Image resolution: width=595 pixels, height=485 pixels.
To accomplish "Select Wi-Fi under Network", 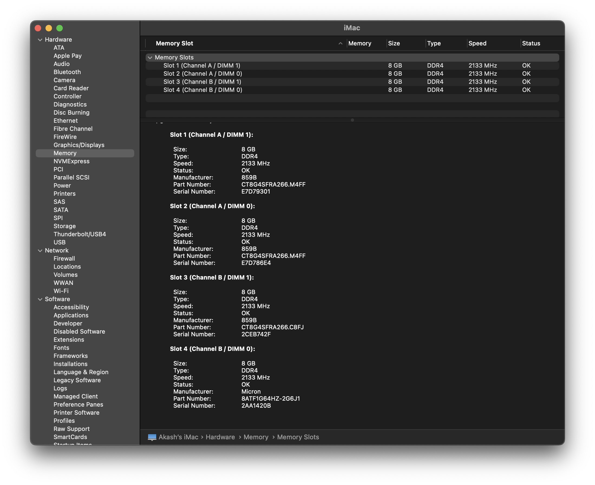I will pyautogui.click(x=61, y=291).
